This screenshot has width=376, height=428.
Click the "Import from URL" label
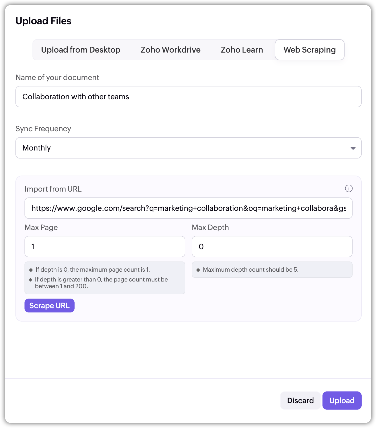pyautogui.click(x=53, y=189)
